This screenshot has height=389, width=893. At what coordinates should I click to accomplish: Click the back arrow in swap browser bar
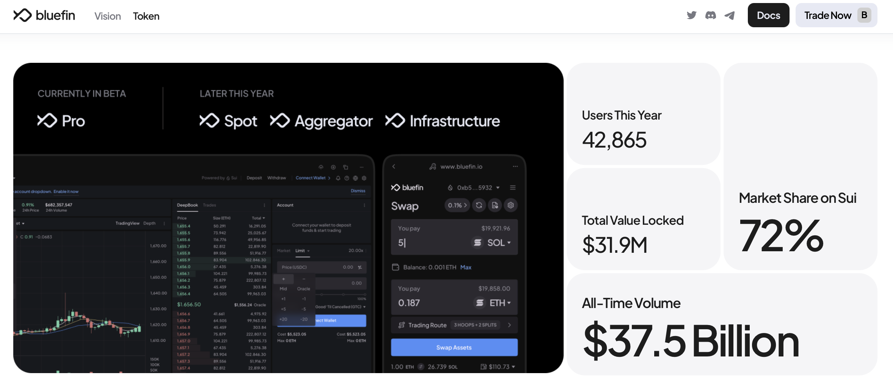[x=394, y=166]
